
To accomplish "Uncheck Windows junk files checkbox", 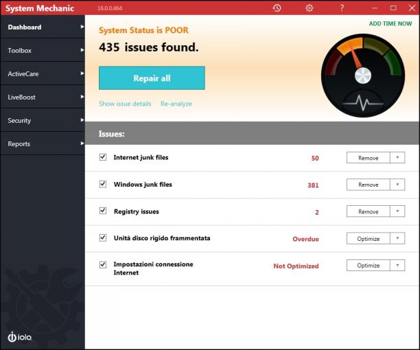I will tap(103, 184).
